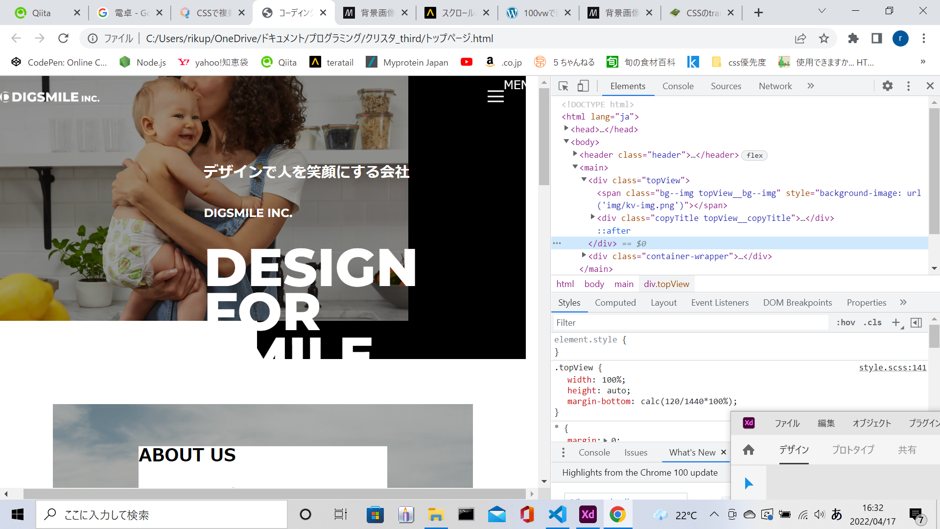This screenshot has height=529, width=940.
Task: Open Chrome extensions puzzle icon
Action: 853,38
